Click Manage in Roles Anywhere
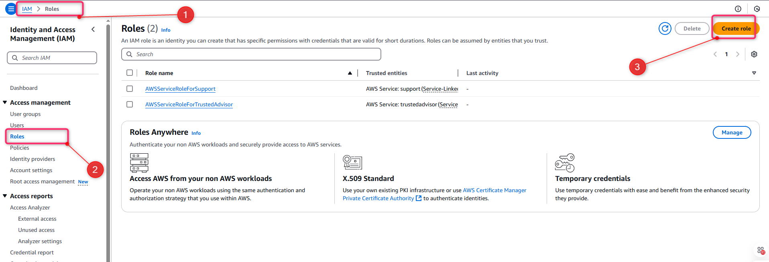 pos(732,132)
